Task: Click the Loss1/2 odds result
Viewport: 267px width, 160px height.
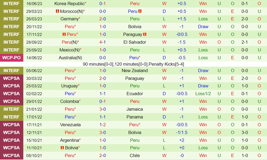Action: pos(203,94)
